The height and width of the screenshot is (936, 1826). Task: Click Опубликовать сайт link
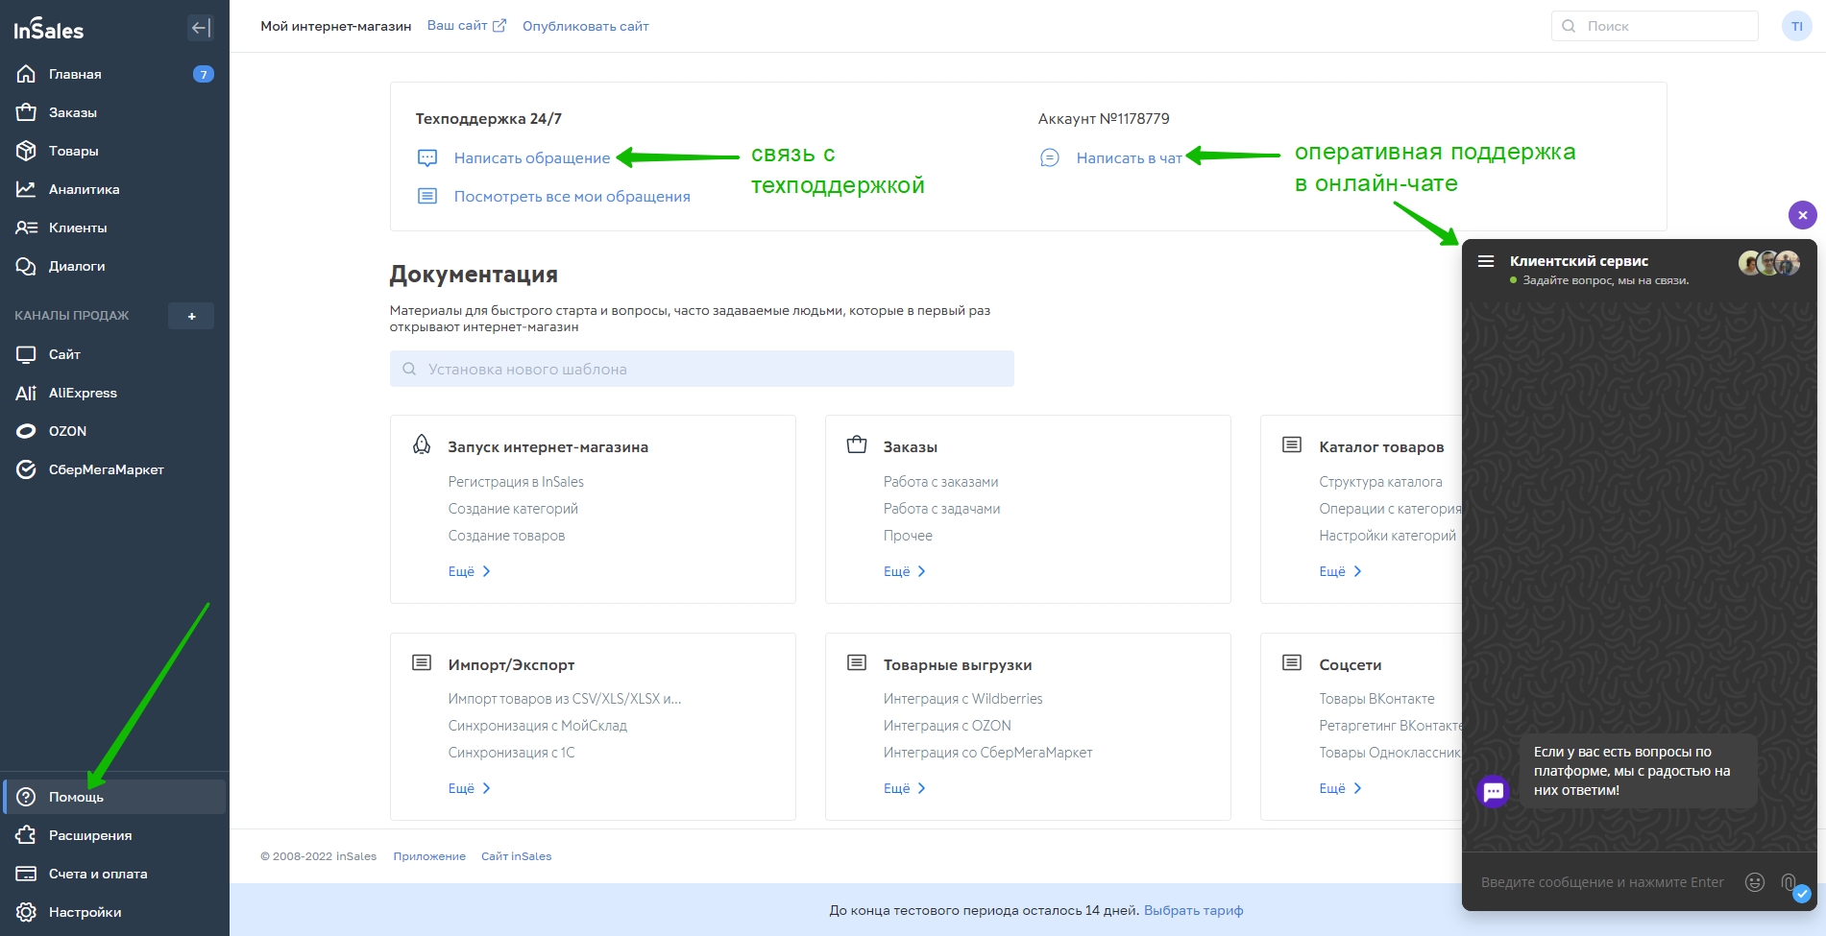(586, 26)
